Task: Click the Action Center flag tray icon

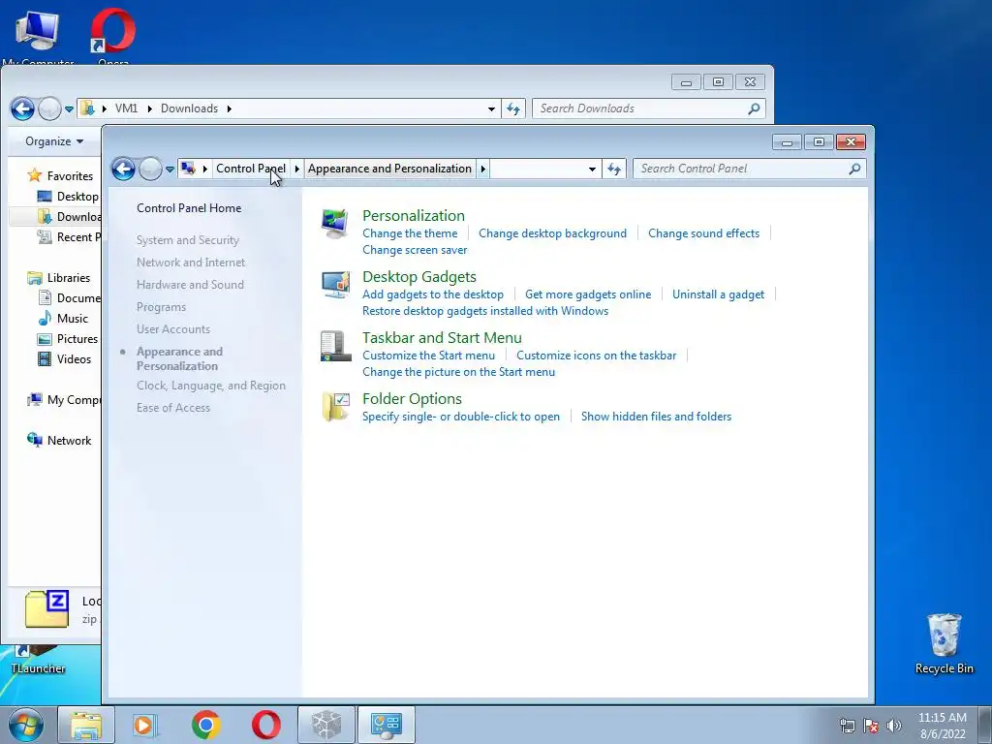Action: coord(871,726)
